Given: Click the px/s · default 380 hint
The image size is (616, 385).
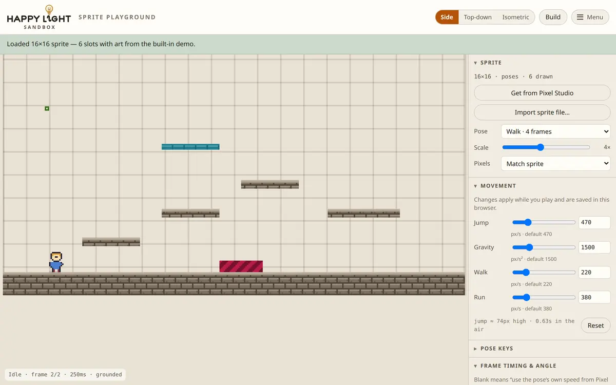Looking at the screenshot, I should (531, 309).
